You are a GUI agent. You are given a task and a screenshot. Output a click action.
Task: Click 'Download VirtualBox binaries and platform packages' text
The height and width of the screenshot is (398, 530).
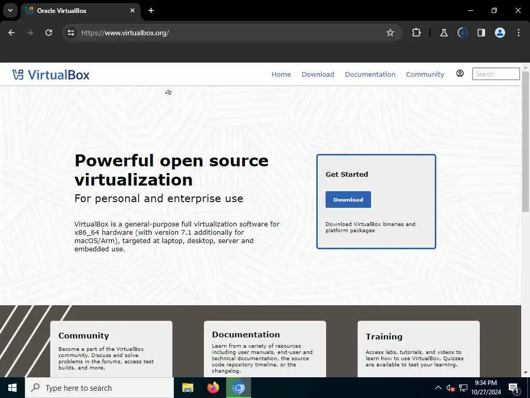[x=371, y=227]
